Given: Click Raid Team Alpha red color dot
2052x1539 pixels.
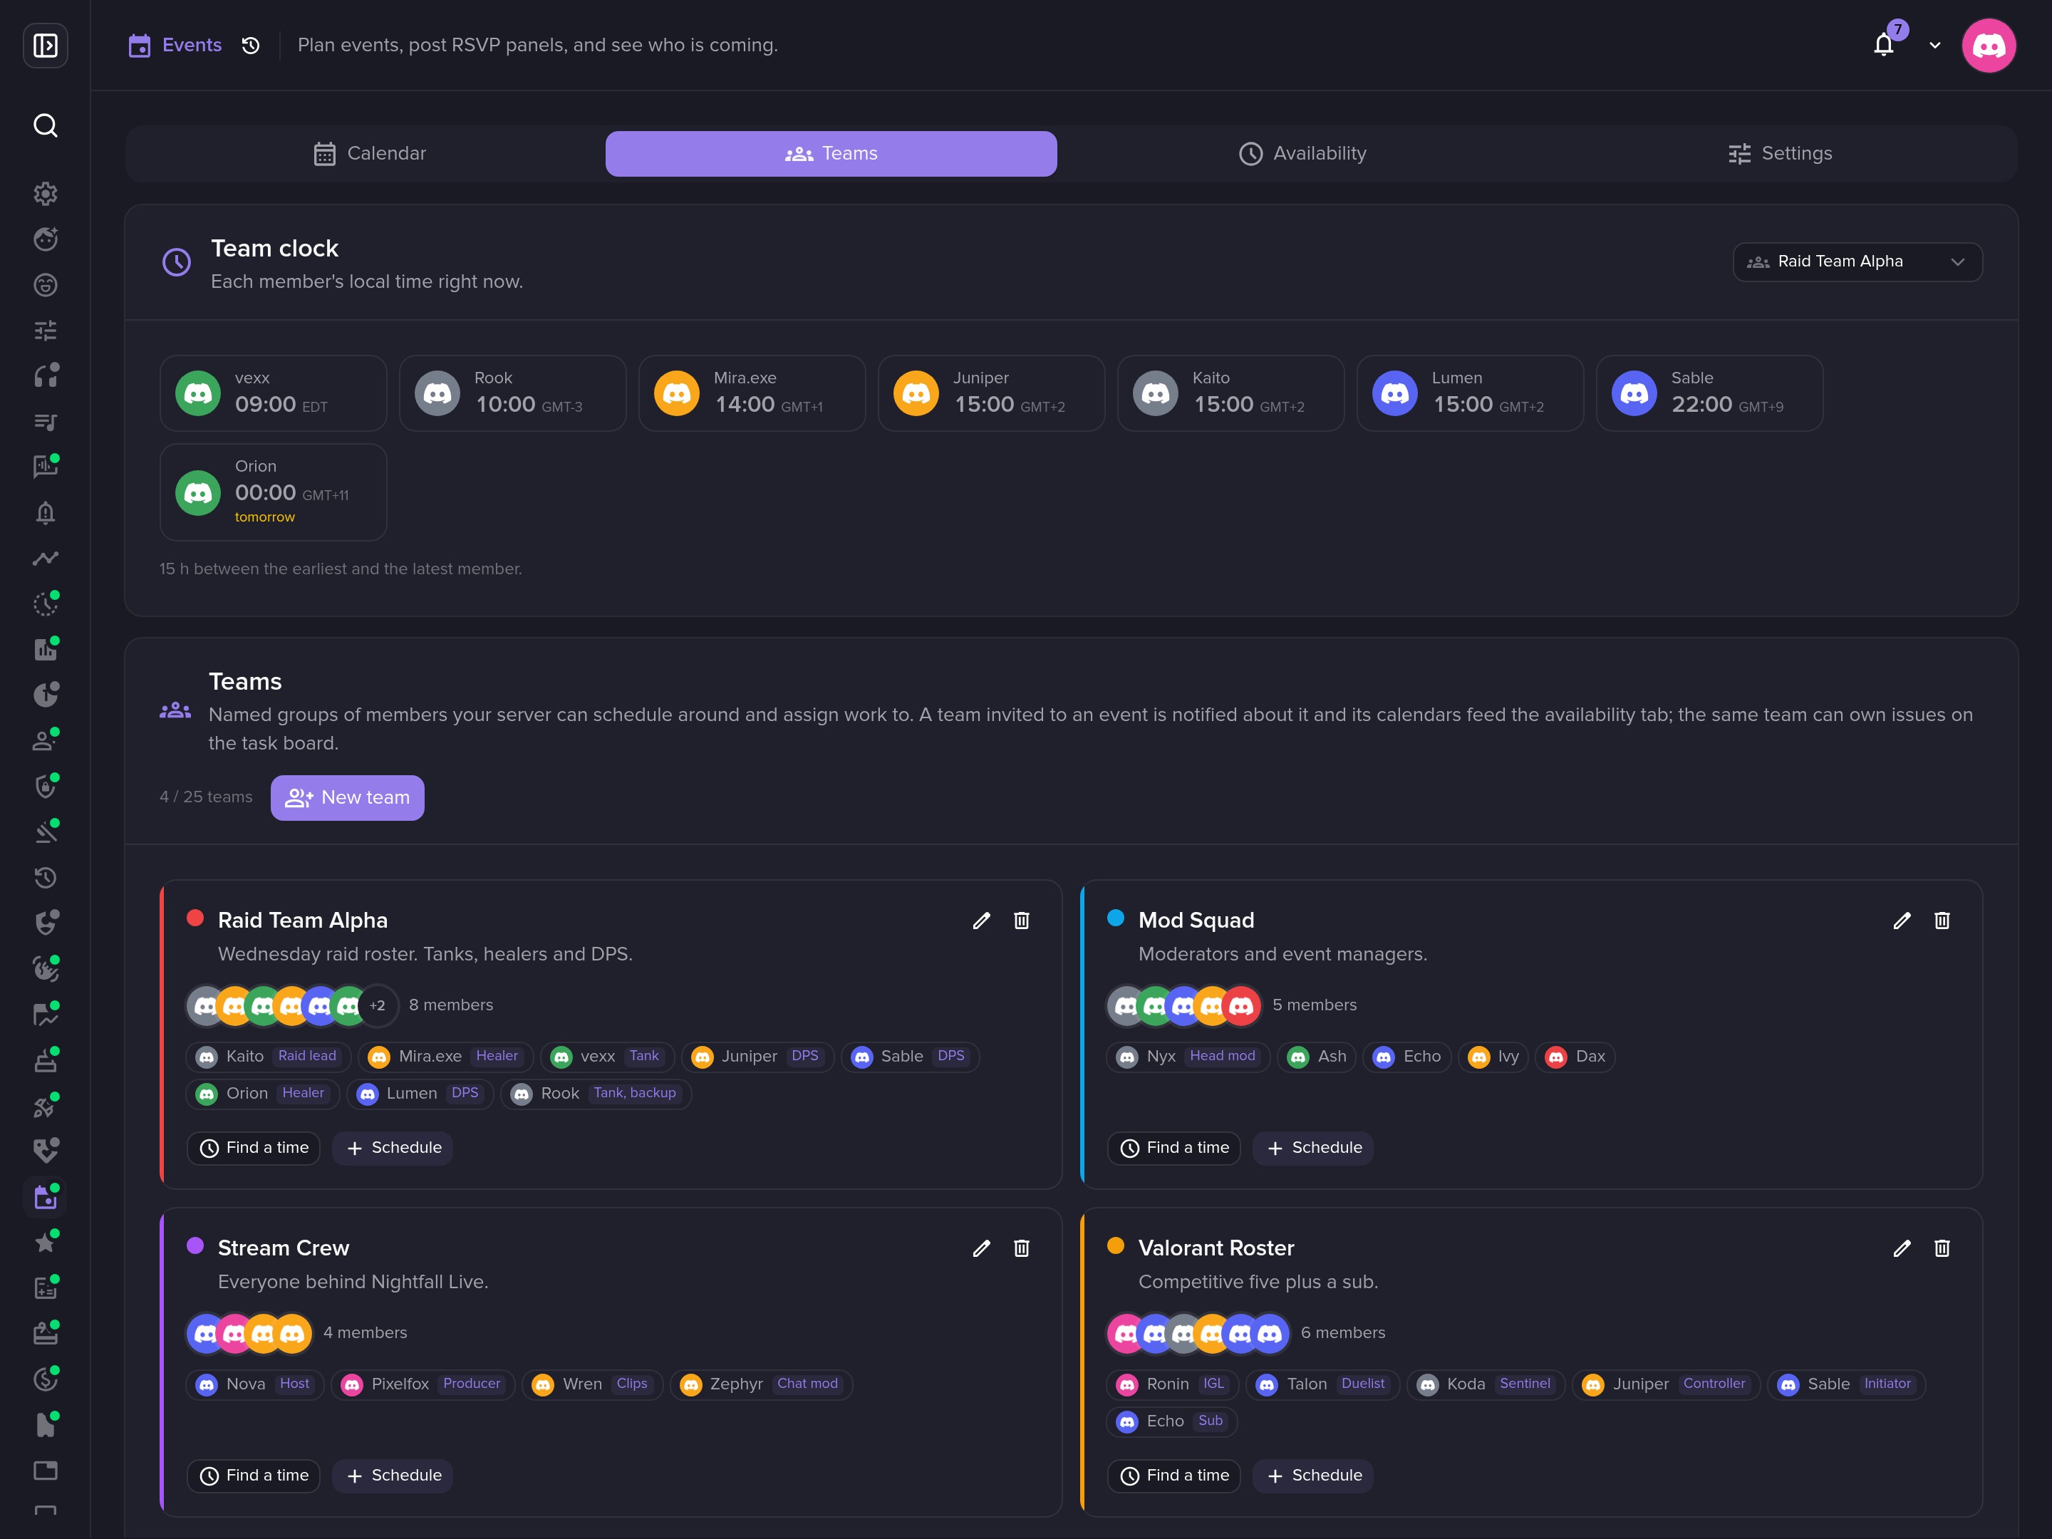Looking at the screenshot, I should click(195, 918).
